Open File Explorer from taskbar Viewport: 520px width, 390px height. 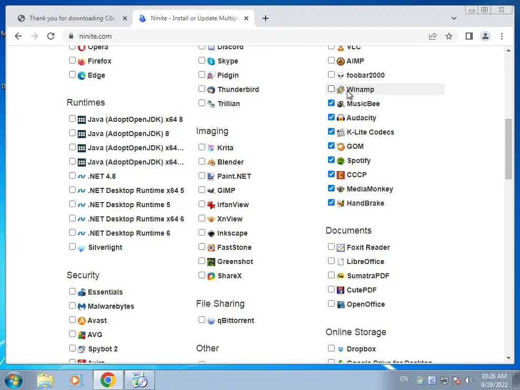(45, 380)
